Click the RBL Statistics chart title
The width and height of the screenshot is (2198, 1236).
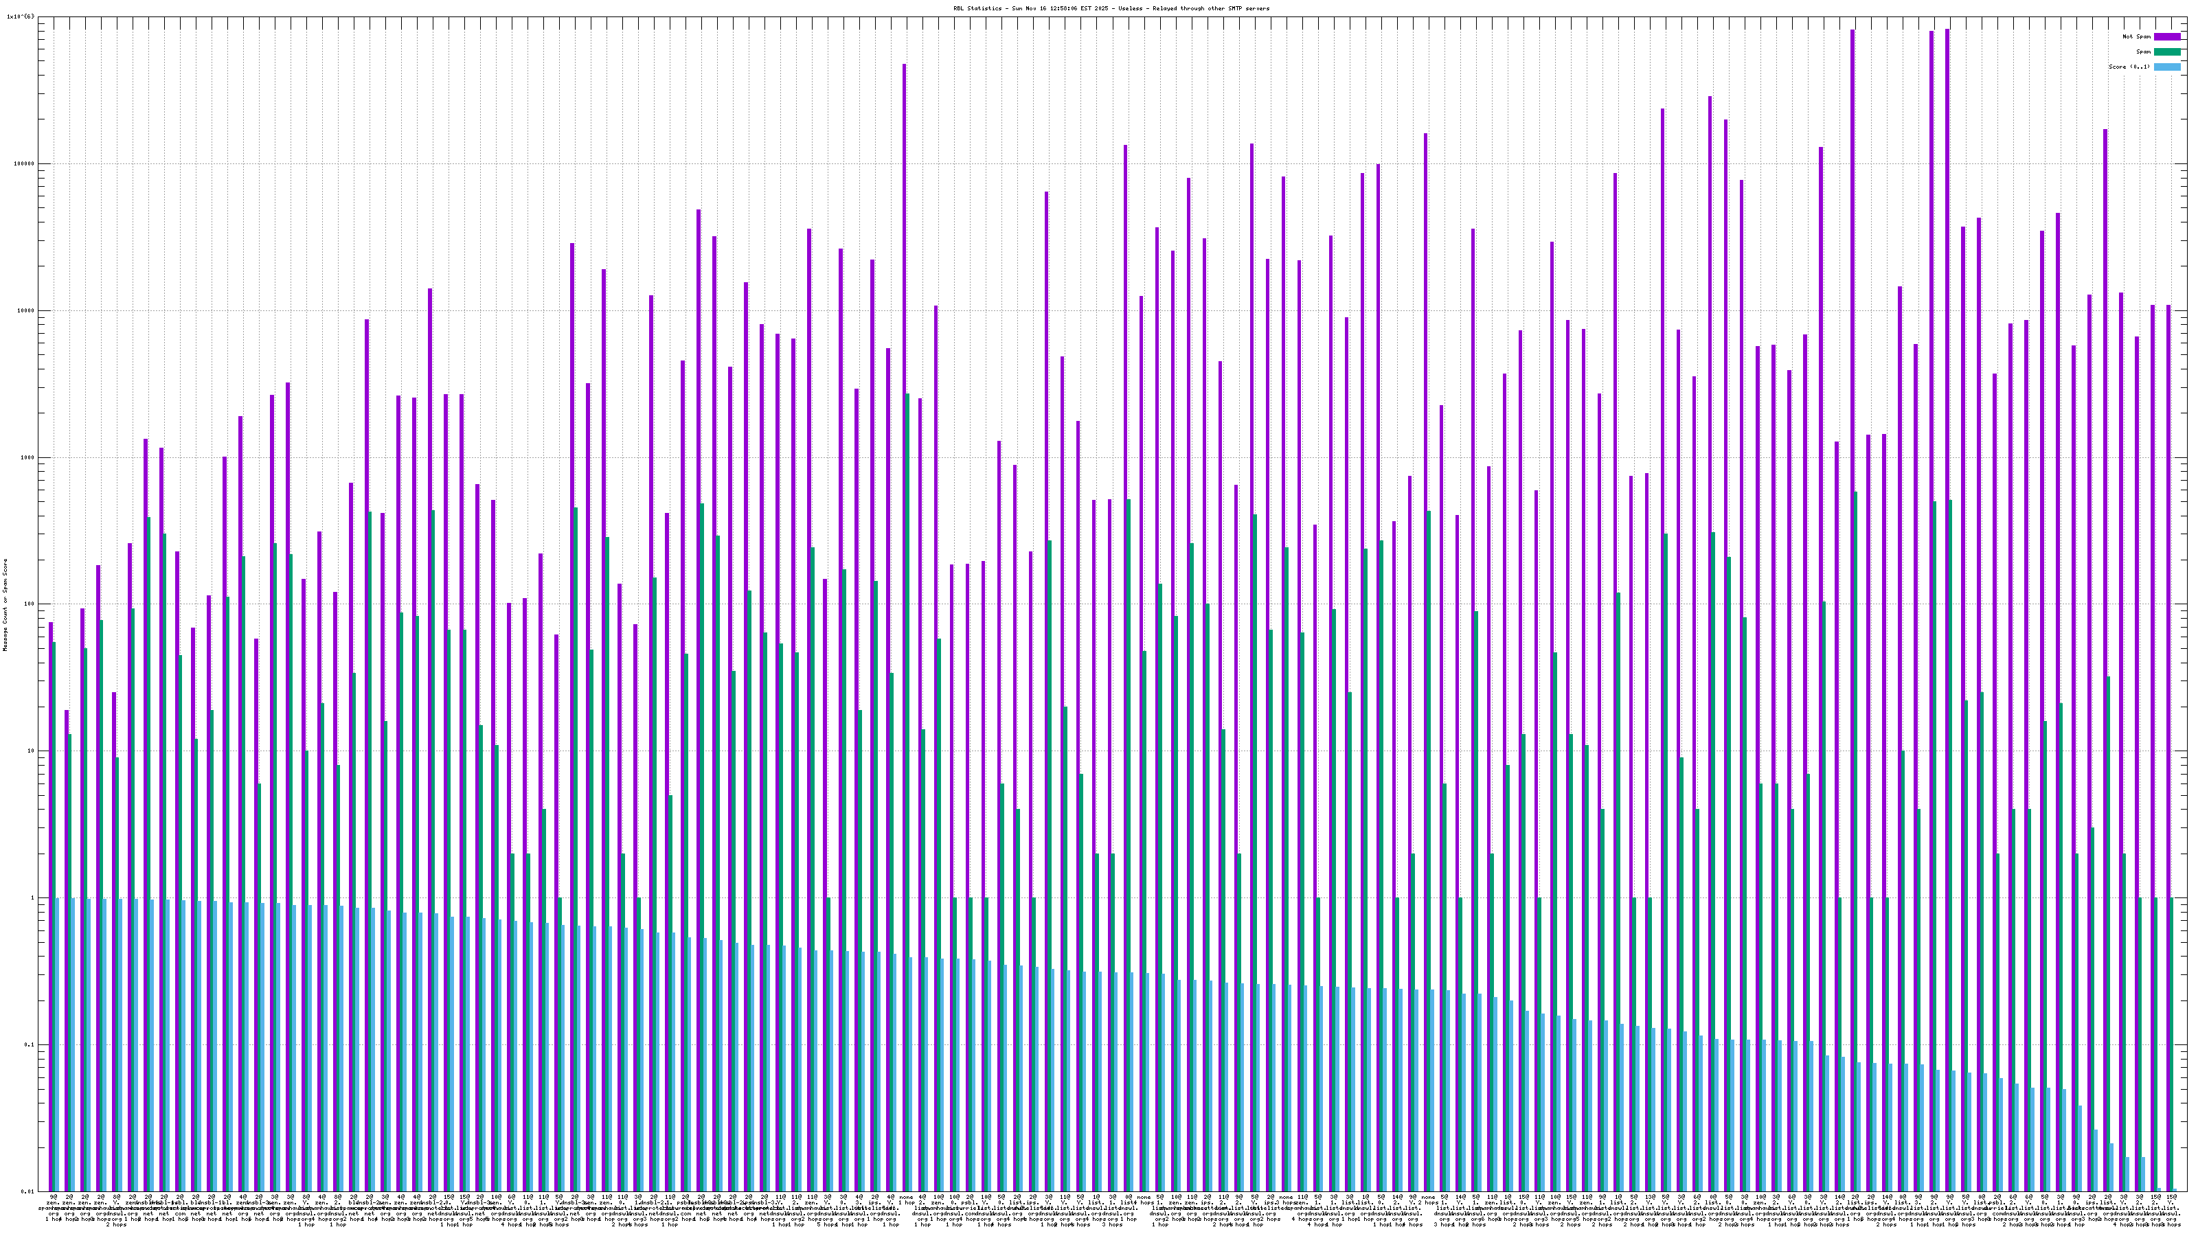(x=1111, y=8)
